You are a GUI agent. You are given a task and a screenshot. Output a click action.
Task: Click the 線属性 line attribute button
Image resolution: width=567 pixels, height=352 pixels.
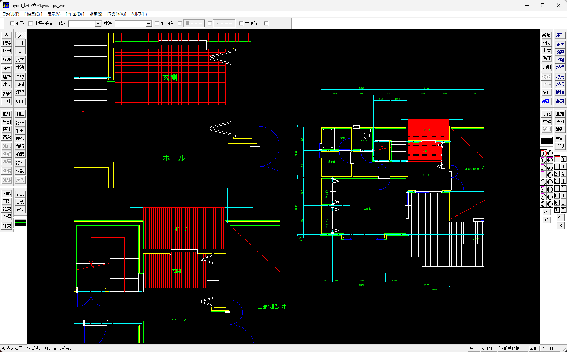547,102
